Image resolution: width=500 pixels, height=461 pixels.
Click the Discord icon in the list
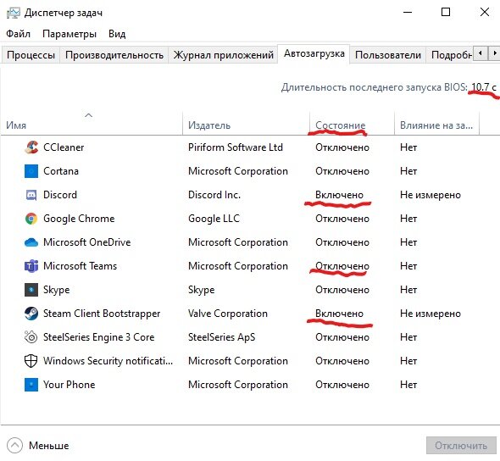[31, 195]
